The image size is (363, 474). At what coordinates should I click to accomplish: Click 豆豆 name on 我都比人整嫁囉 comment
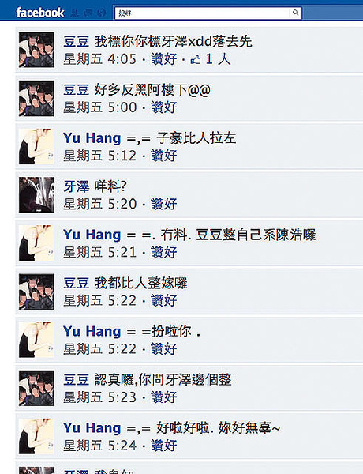coord(76,284)
